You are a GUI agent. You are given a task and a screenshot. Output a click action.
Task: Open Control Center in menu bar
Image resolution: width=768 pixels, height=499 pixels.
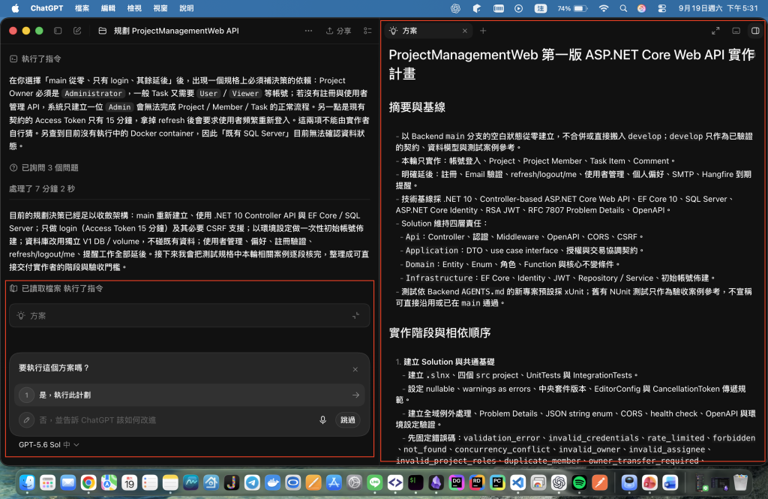(x=661, y=8)
